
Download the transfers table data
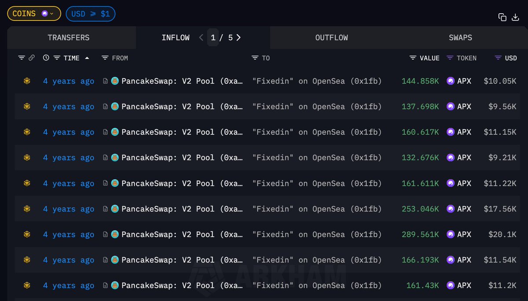click(516, 17)
